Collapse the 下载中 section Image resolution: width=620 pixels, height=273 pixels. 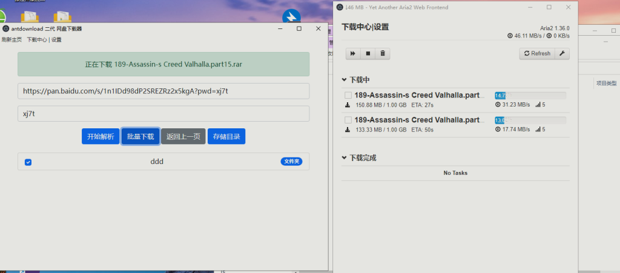pyautogui.click(x=345, y=79)
